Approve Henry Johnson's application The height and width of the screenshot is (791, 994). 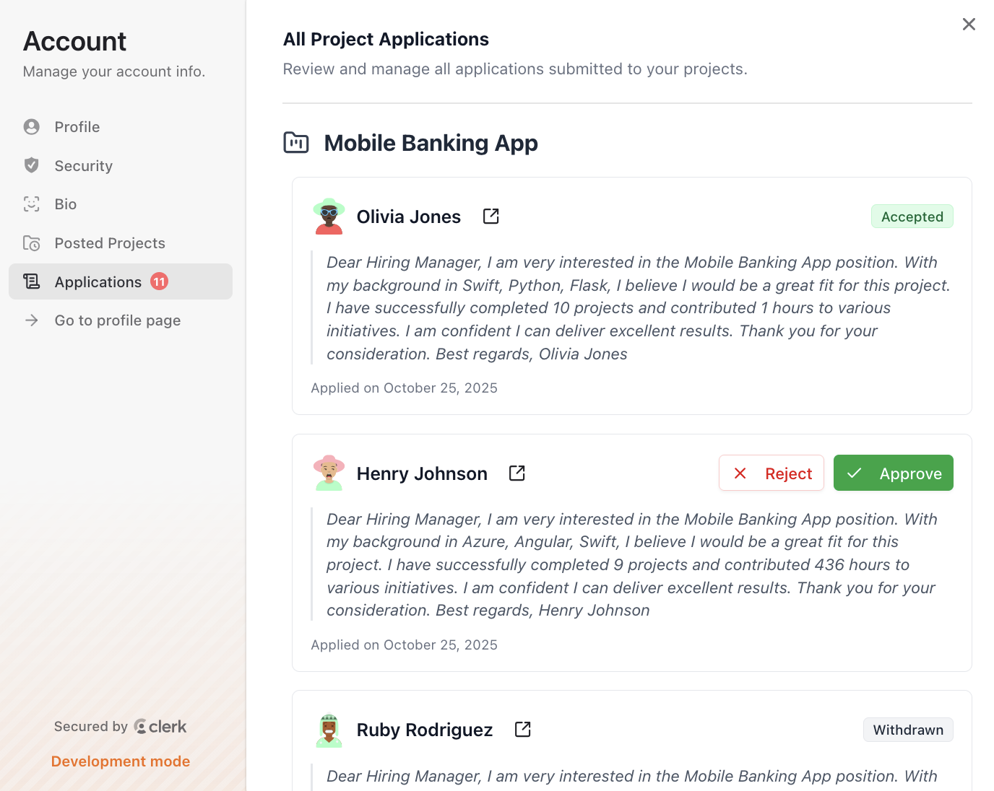pyautogui.click(x=893, y=473)
